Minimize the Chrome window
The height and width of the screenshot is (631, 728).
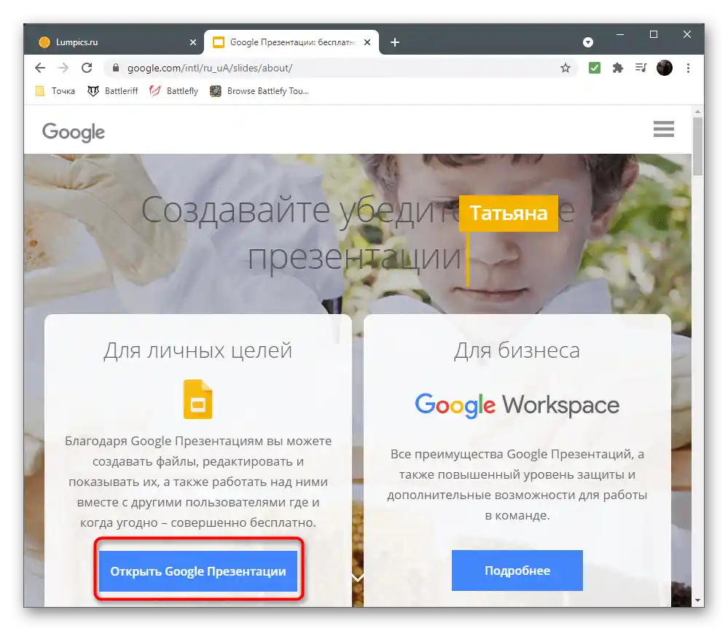pos(620,34)
